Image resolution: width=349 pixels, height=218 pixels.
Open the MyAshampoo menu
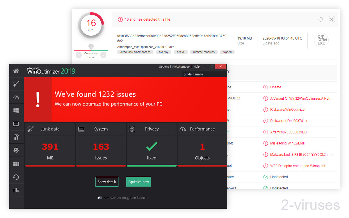pos(181,67)
